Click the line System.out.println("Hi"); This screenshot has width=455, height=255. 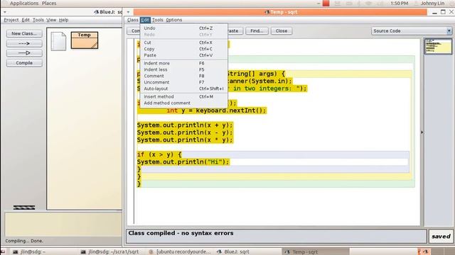tap(183, 162)
